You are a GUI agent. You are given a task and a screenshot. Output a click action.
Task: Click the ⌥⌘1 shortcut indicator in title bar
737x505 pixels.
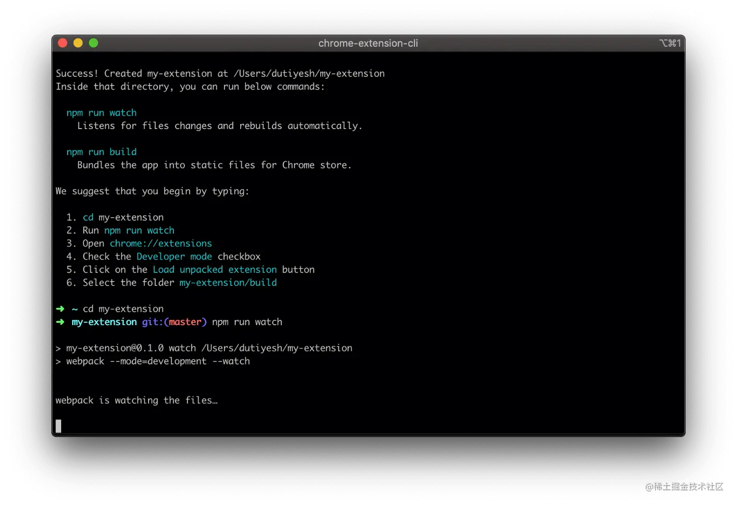[x=670, y=43]
